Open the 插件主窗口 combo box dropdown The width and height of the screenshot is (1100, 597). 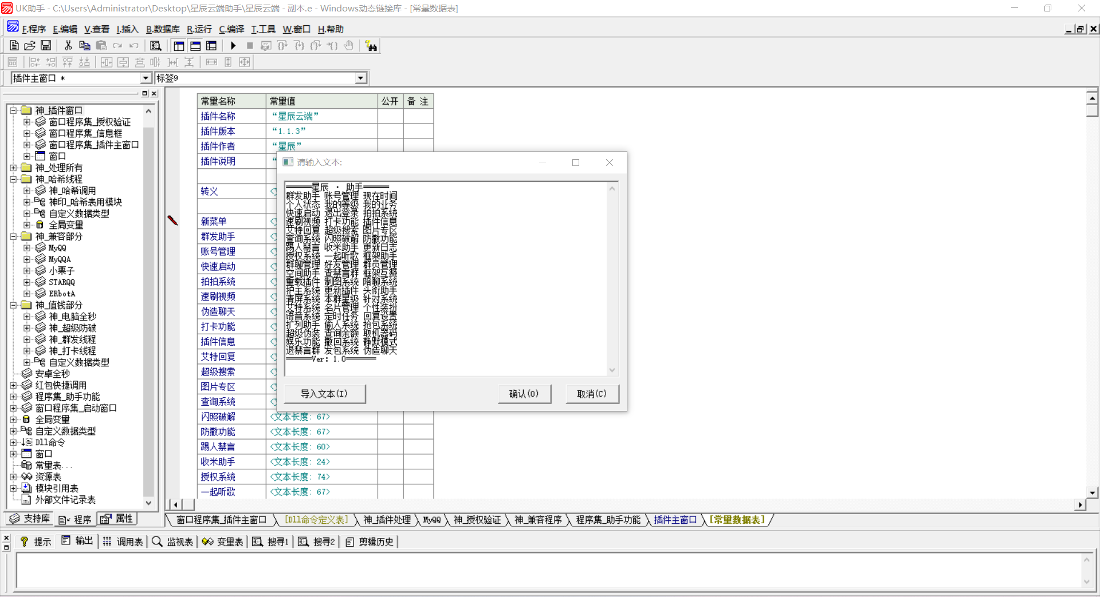point(146,78)
